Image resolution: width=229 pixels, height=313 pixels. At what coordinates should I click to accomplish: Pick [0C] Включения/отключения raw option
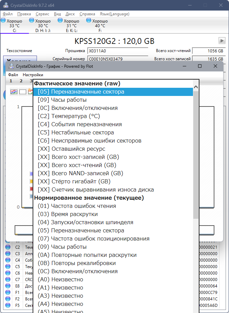113,108
